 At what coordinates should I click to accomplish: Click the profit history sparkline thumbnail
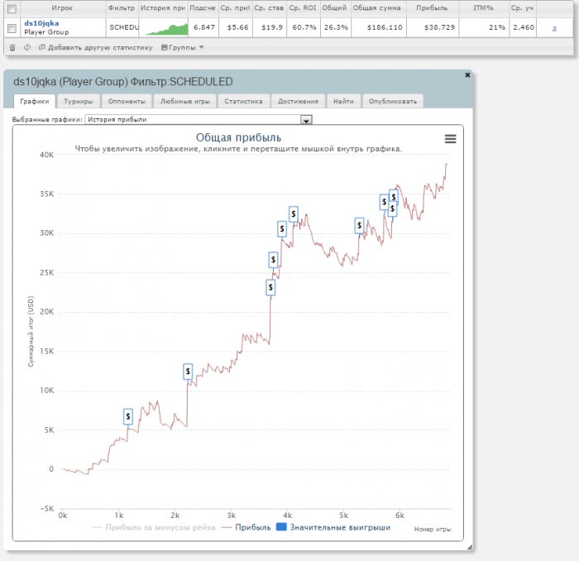click(166, 29)
